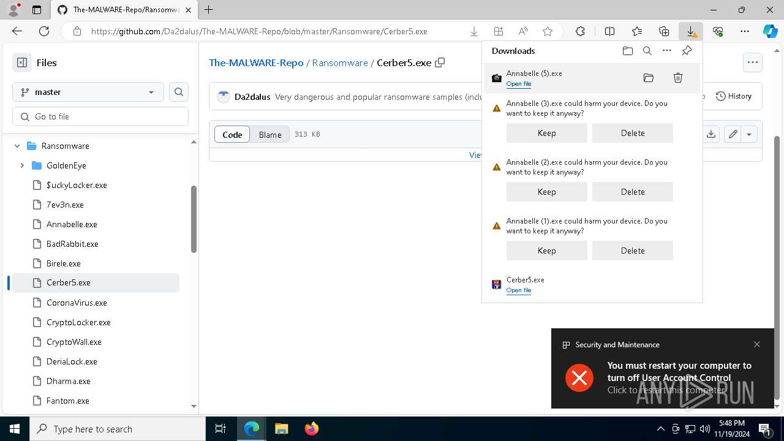Download the raw file icon

point(711,134)
